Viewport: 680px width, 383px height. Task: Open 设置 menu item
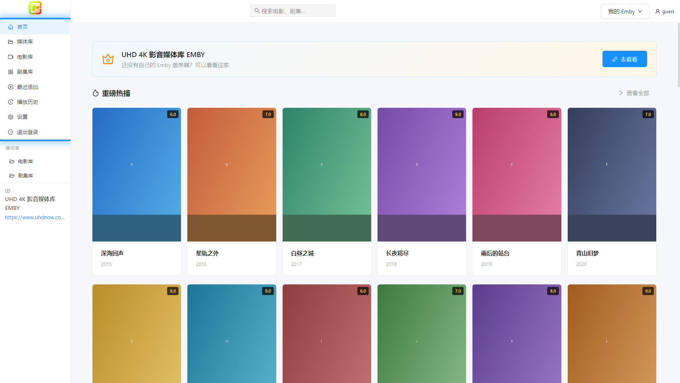tap(35, 117)
